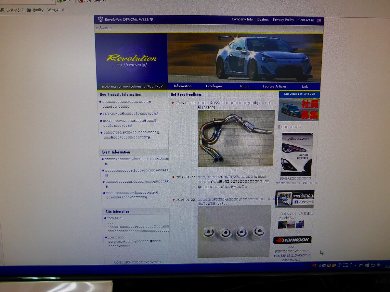The image size is (390, 292).
Task: Click the 'Site Infomation' heading
Action: point(118,212)
